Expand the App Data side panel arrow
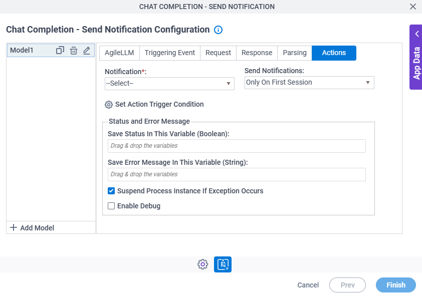This screenshot has height=297, width=422. (x=417, y=34)
